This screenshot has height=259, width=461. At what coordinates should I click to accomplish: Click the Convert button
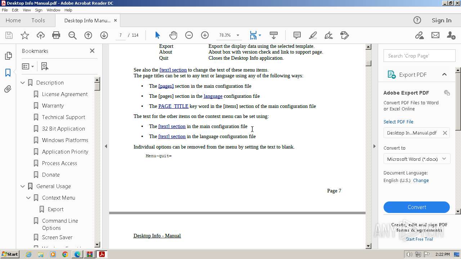pyautogui.click(x=417, y=207)
